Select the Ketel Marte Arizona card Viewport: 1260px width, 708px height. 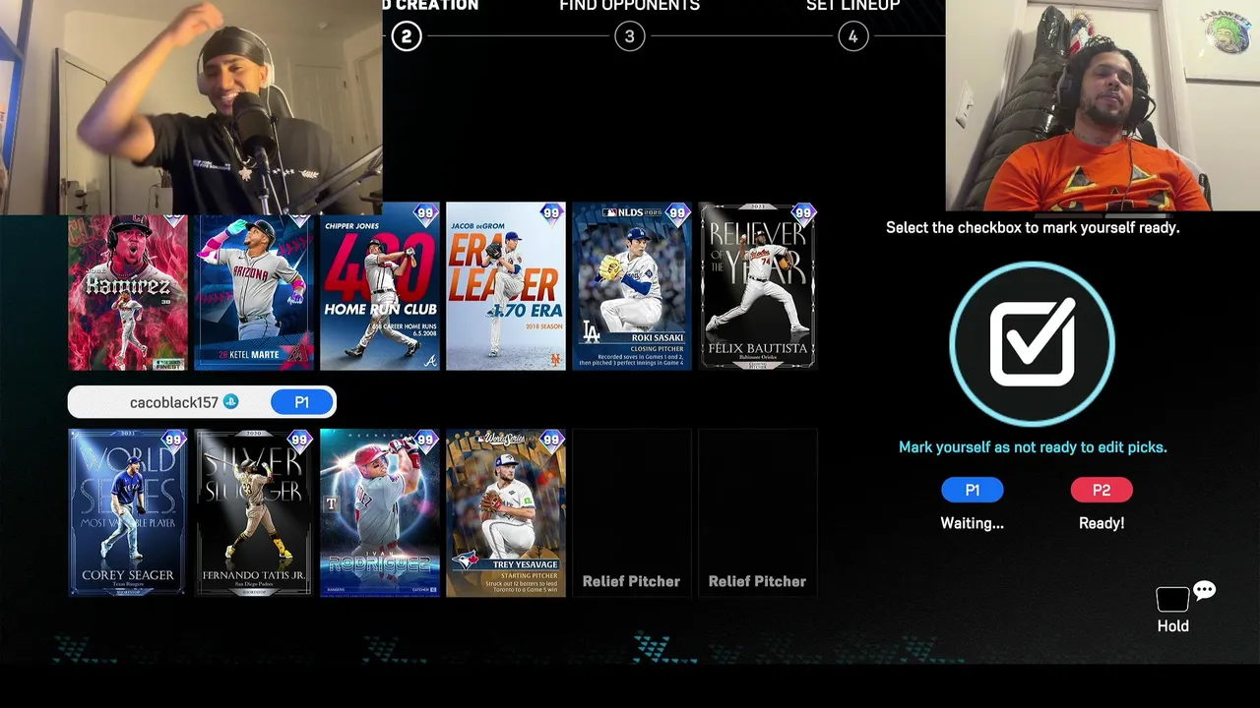click(254, 292)
